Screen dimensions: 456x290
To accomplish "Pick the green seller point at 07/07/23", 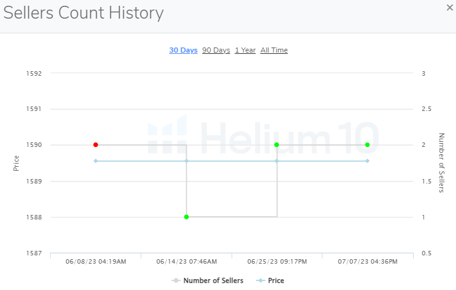I will click(367, 145).
